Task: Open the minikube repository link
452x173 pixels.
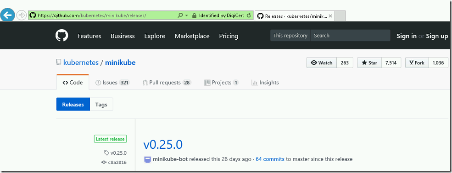Action: (x=120, y=63)
